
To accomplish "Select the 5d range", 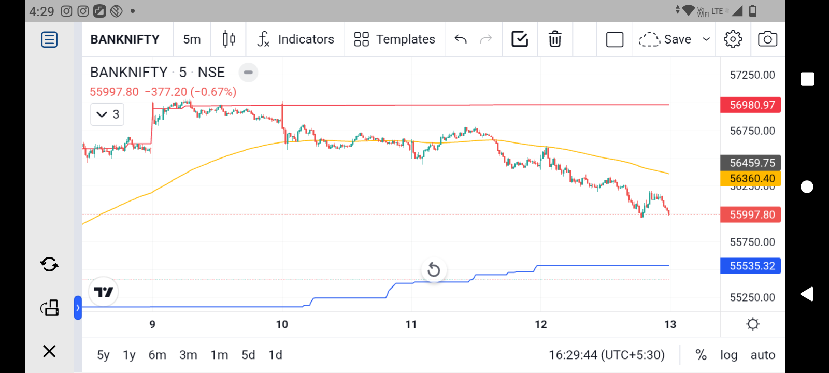I will (x=248, y=355).
